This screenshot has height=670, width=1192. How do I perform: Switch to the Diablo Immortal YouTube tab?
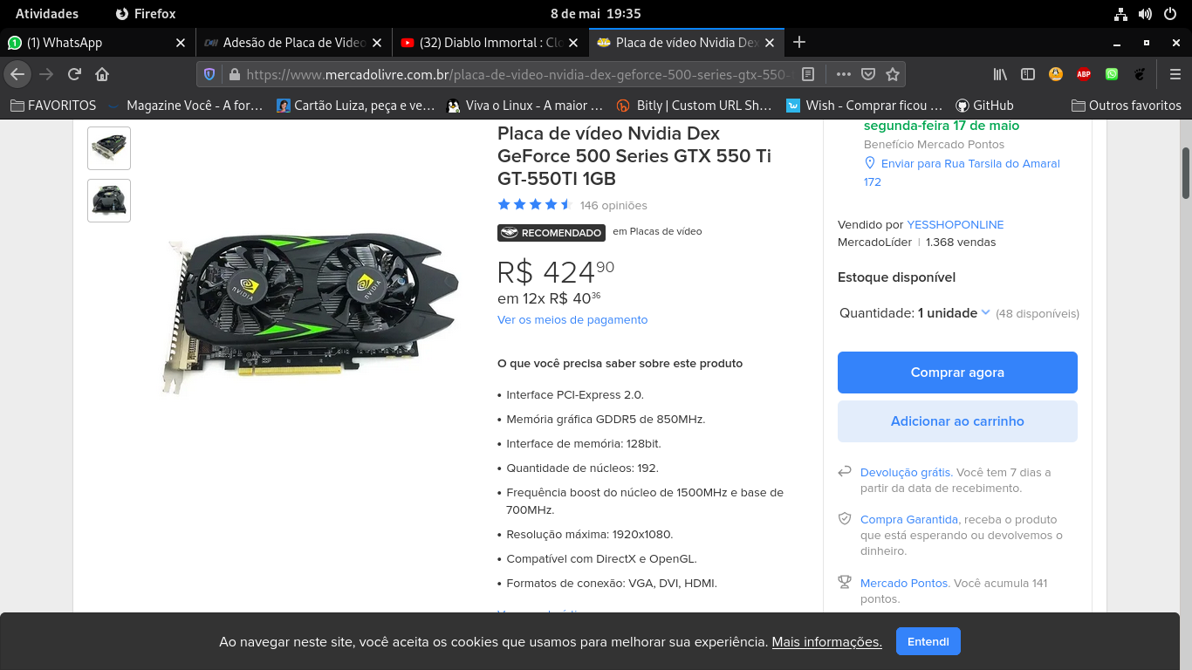[490, 42]
